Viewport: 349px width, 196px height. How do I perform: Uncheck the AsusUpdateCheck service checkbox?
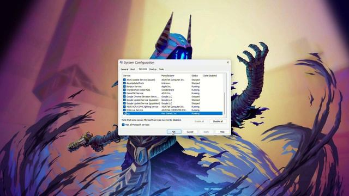[x=124, y=83]
